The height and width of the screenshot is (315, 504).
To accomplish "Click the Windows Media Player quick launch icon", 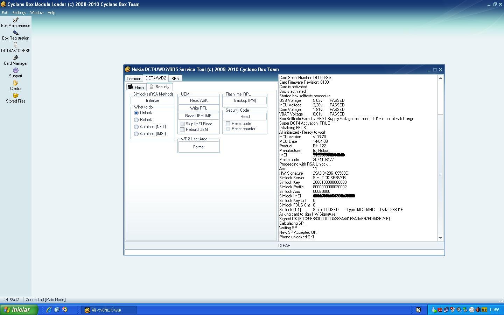I will (x=65, y=310).
